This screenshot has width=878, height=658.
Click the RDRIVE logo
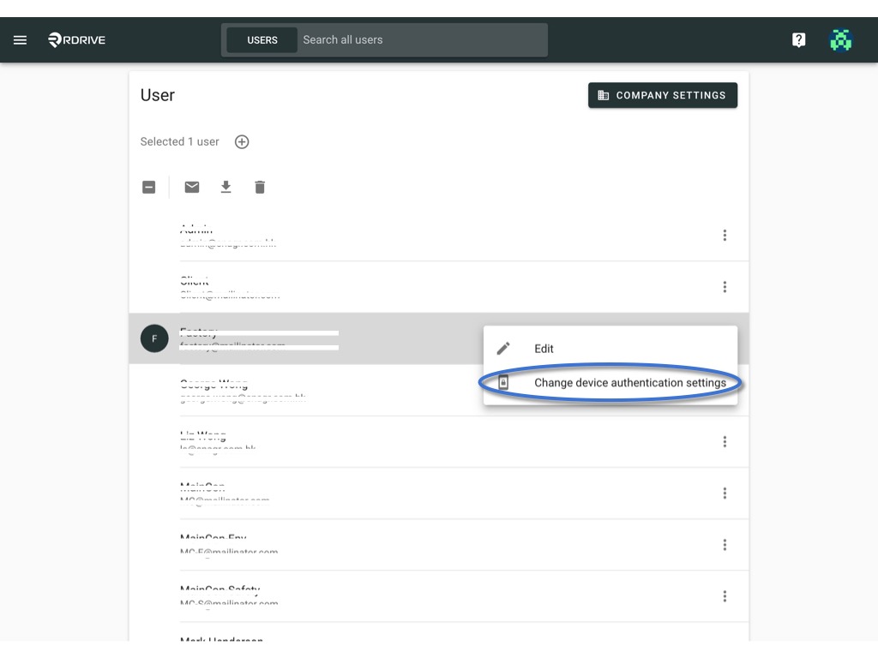coord(76,39)
